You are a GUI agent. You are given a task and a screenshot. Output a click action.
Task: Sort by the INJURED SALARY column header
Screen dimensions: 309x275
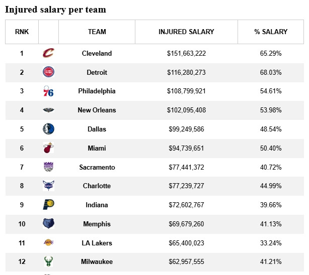point(186,32)
